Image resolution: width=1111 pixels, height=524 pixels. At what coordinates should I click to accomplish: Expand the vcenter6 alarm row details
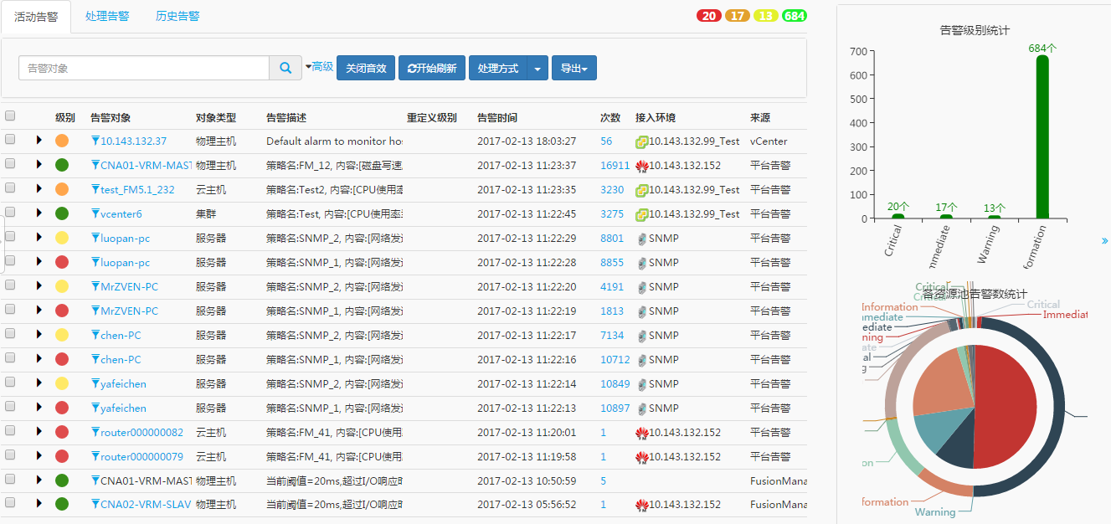pos(39,213)
